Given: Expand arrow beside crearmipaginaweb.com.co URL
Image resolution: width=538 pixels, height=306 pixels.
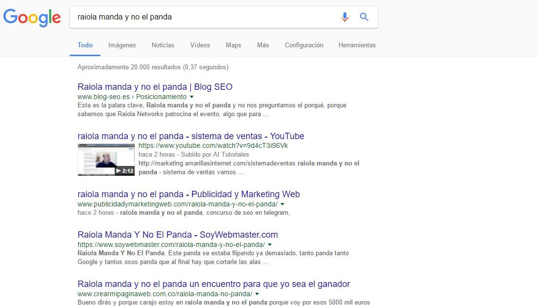Looking at the screenshot, I should pyautogui.click(x=257, y=294).
